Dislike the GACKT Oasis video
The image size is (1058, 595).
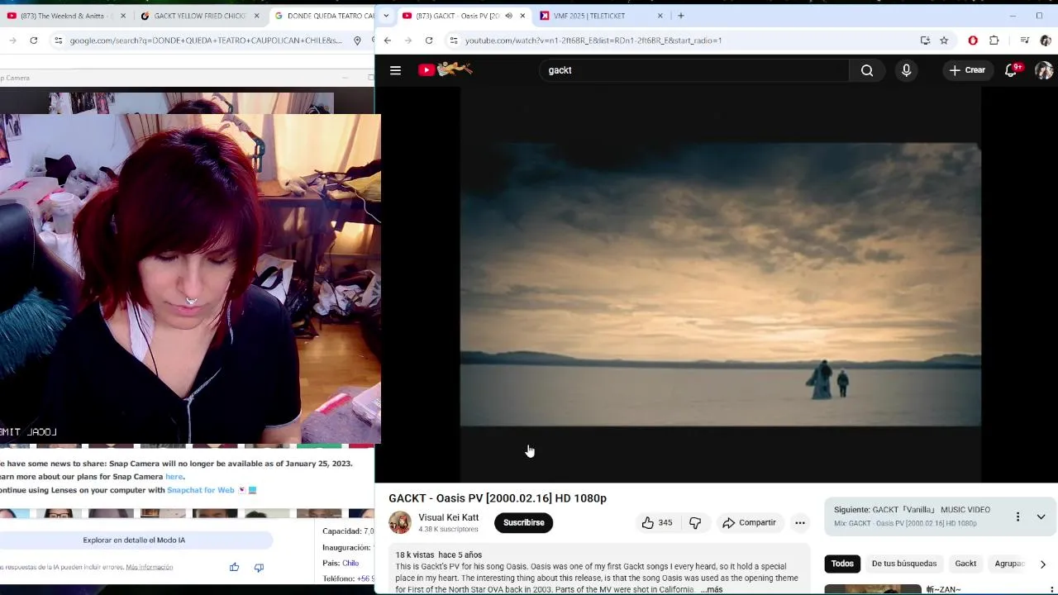[695, 522]
